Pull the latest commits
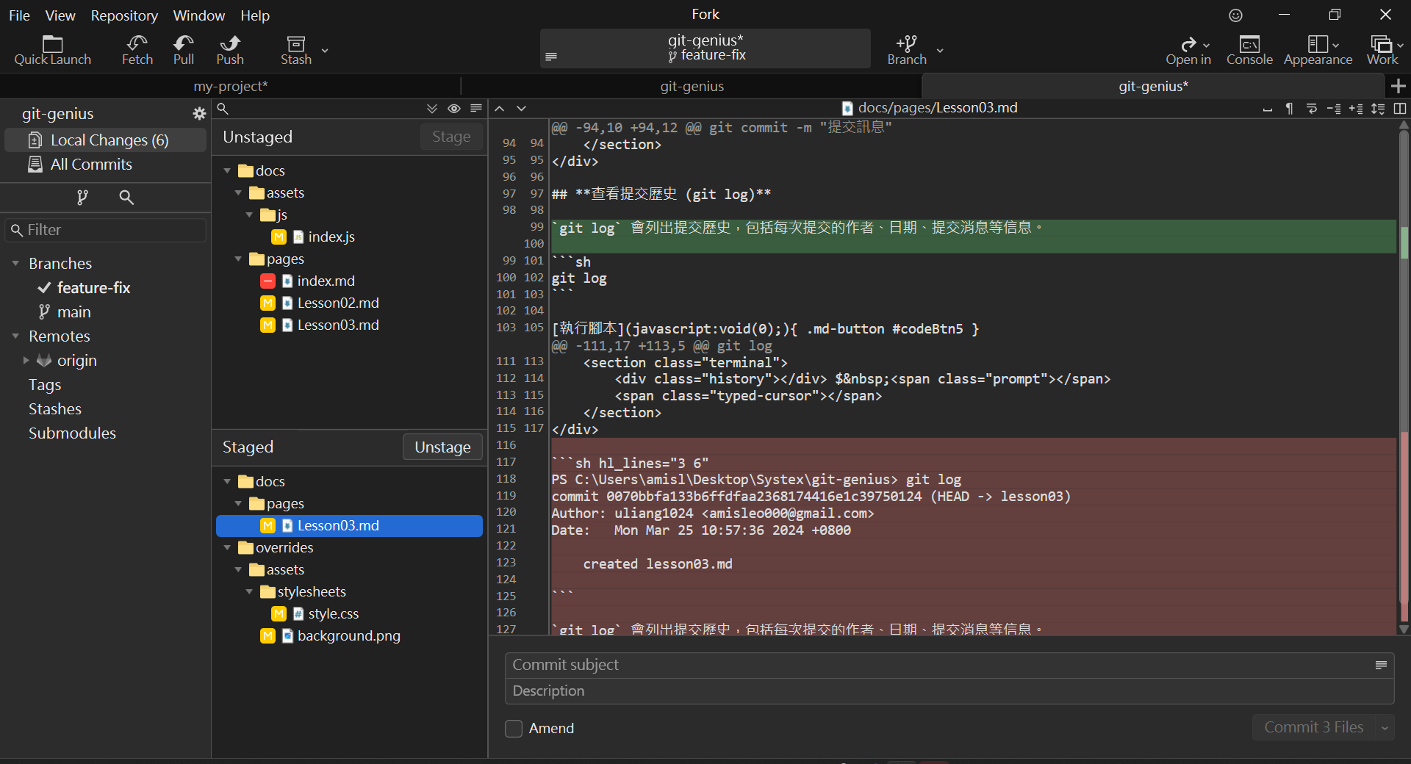The height and width of the screenshot is (764, 1411). pos(184,50)
